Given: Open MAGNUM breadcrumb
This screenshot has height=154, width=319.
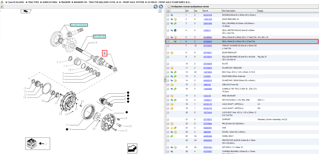Looking at the screenshot, I should point(66,2).
